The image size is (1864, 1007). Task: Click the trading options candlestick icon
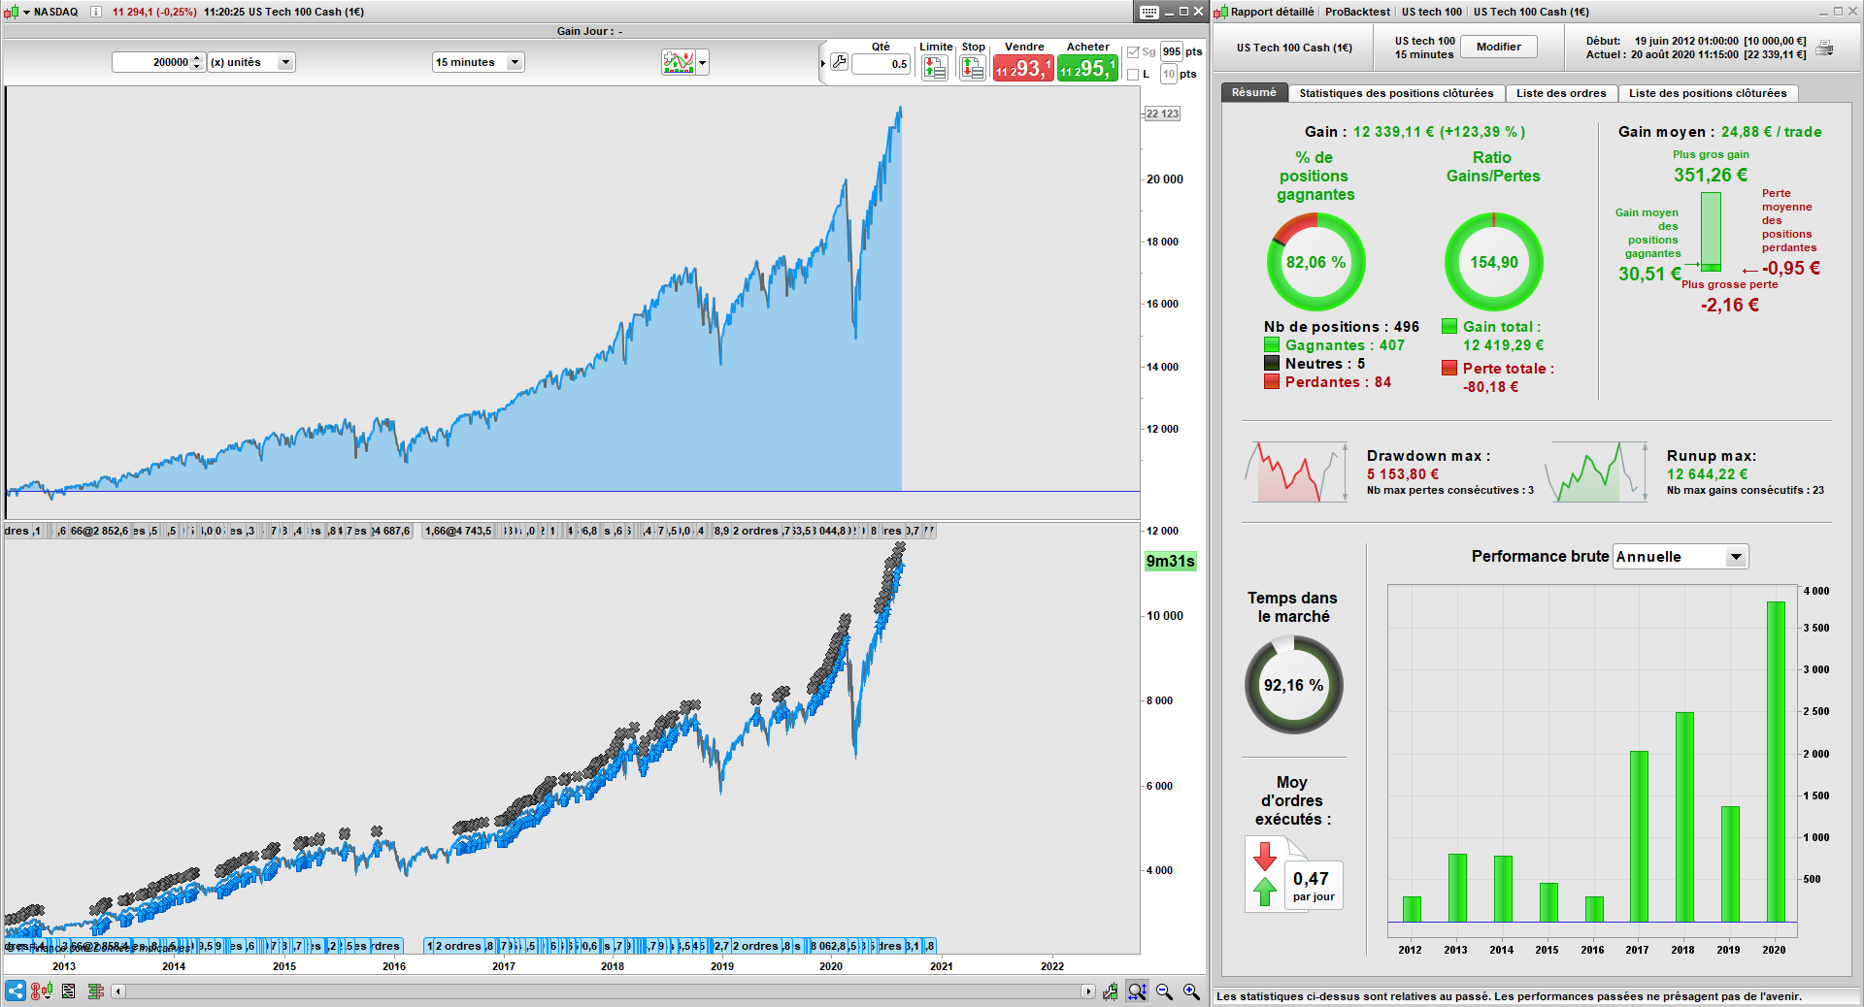(41, 991)
